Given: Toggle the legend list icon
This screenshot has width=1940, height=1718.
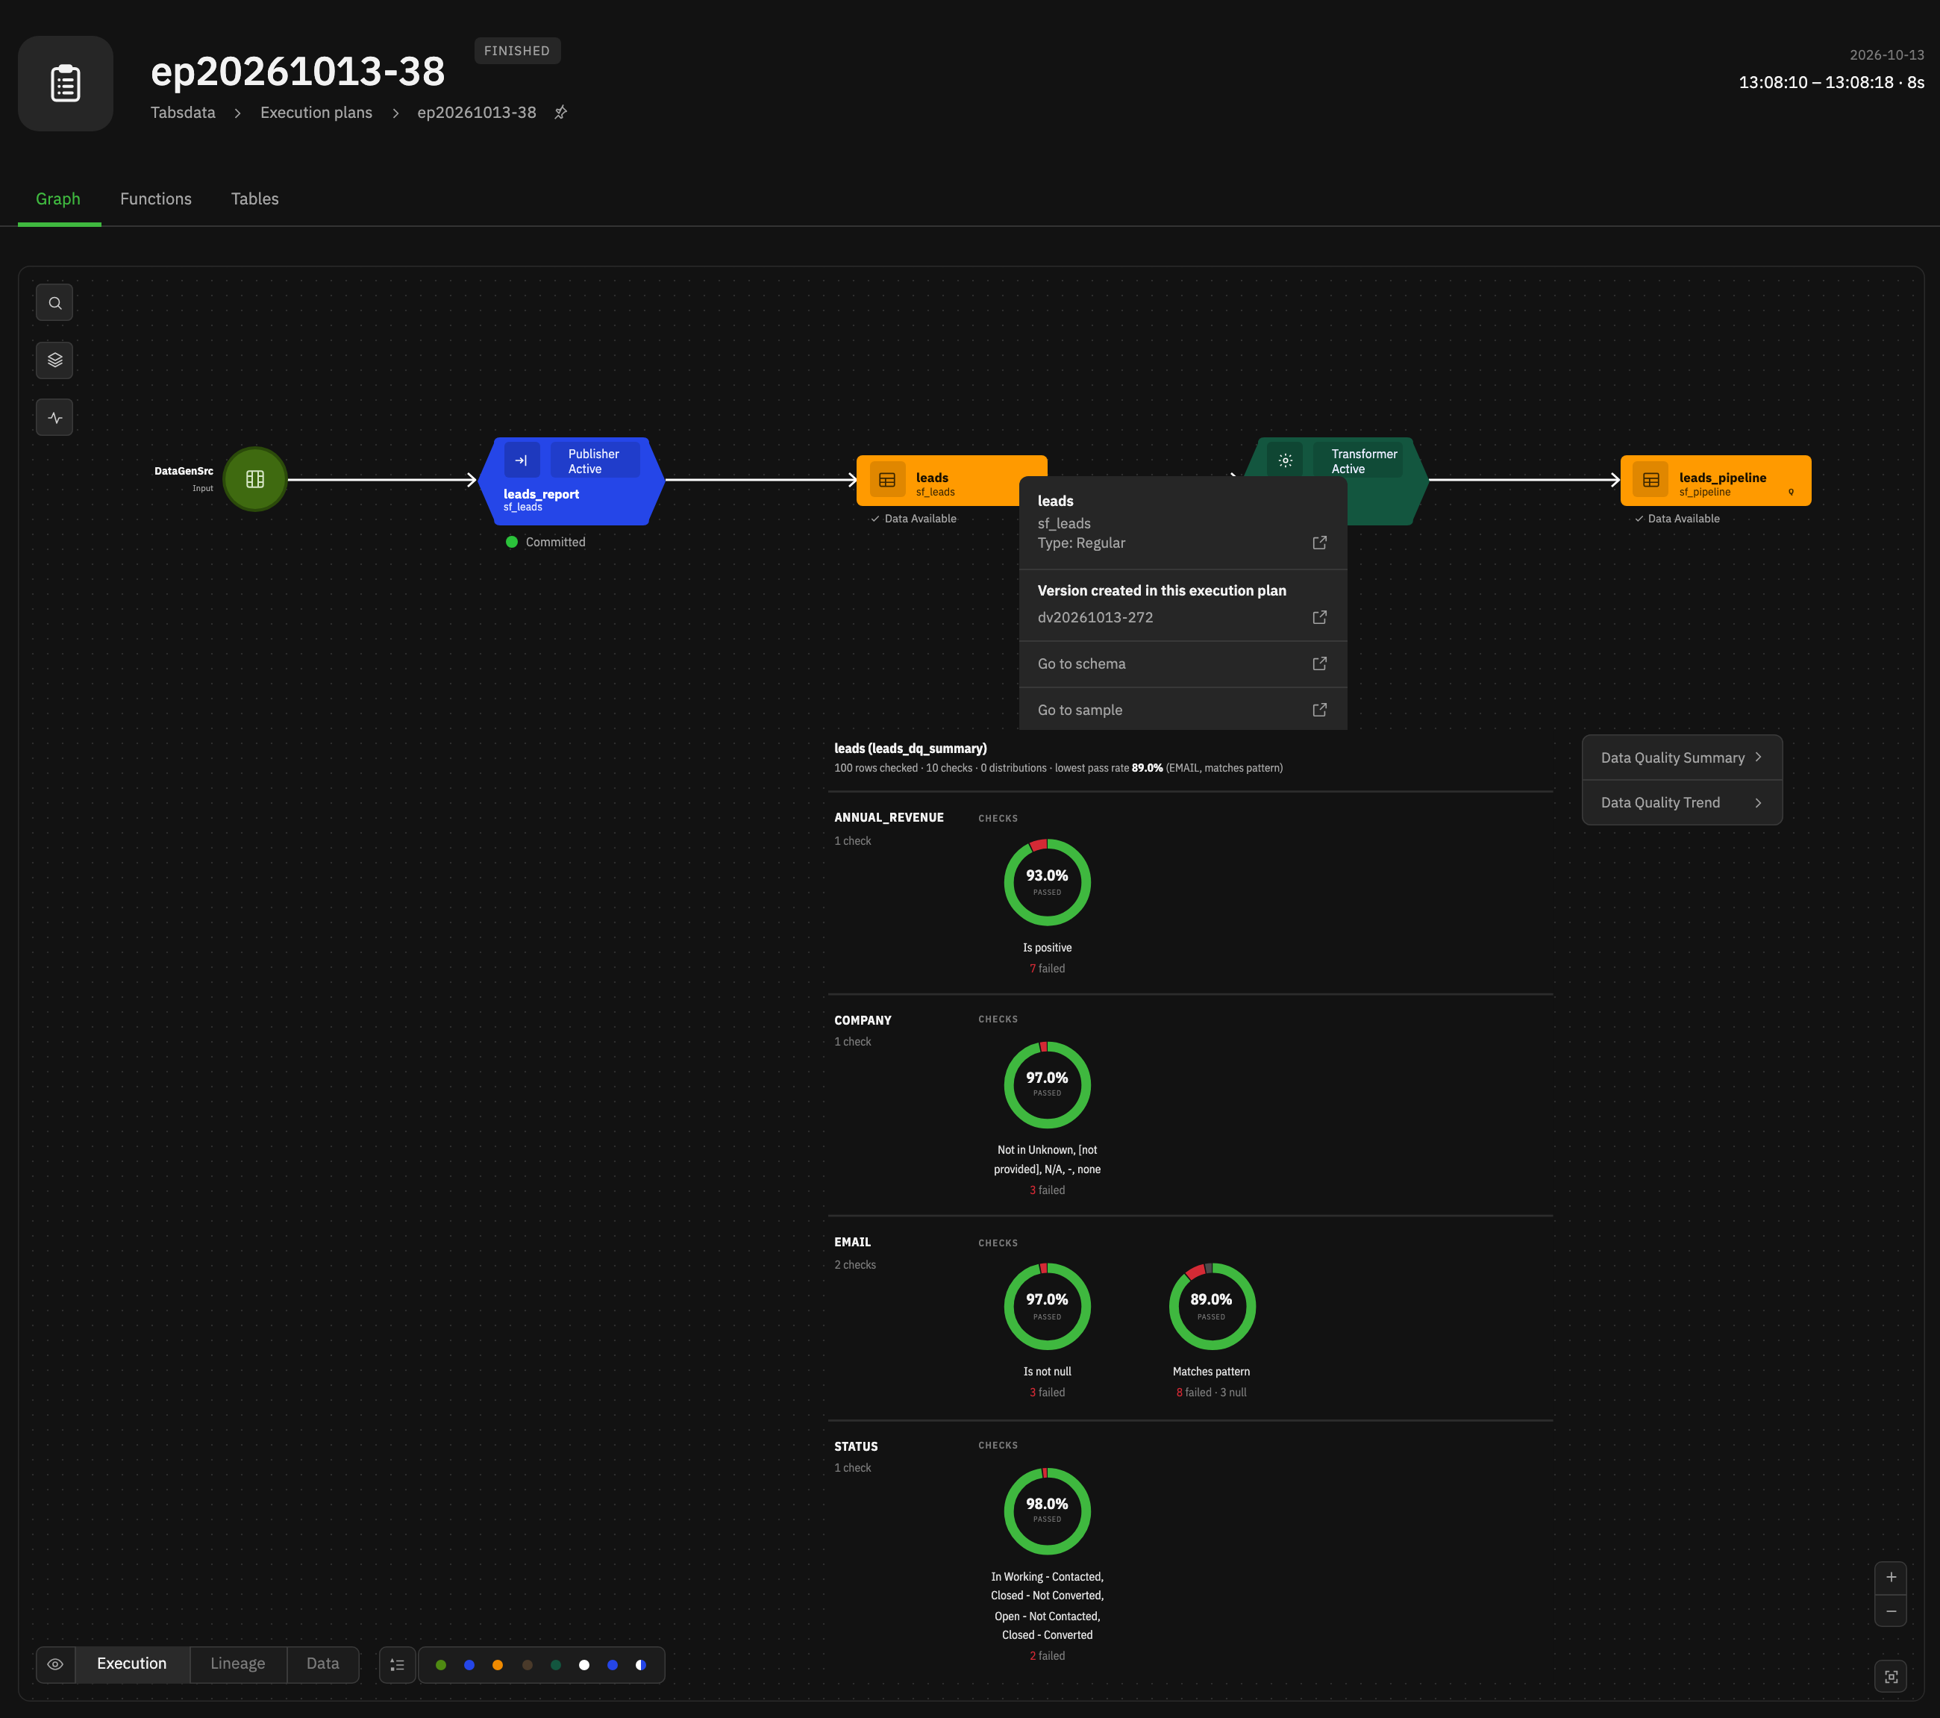Looking at the screenshot, I should [397, 1665].
